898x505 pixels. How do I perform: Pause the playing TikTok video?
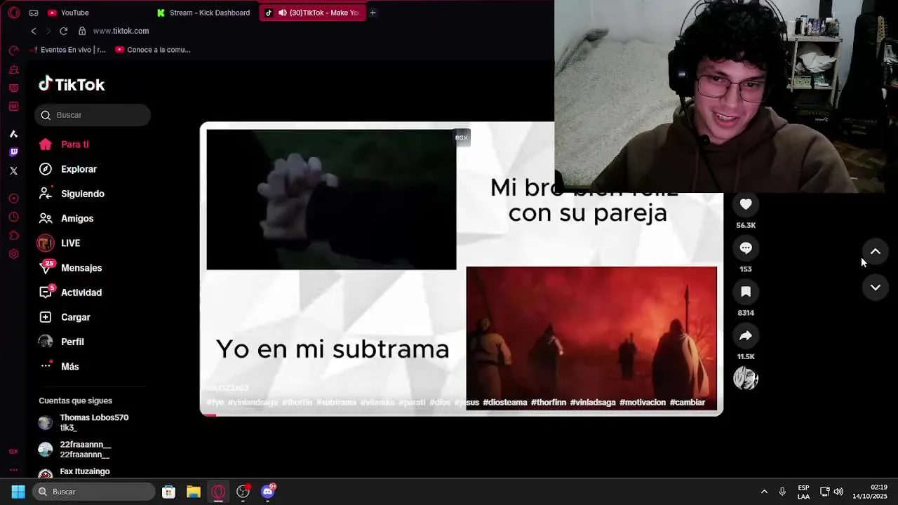[x=462, y=269]
